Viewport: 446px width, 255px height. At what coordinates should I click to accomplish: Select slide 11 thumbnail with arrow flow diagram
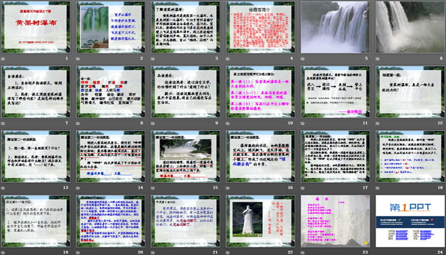335,92
